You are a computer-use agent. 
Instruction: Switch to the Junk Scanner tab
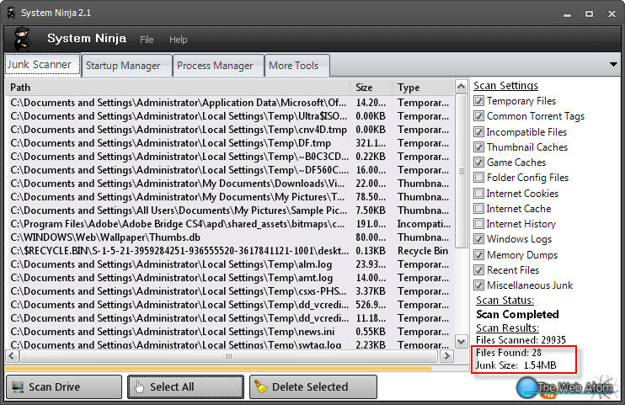(x=43, y=65)
